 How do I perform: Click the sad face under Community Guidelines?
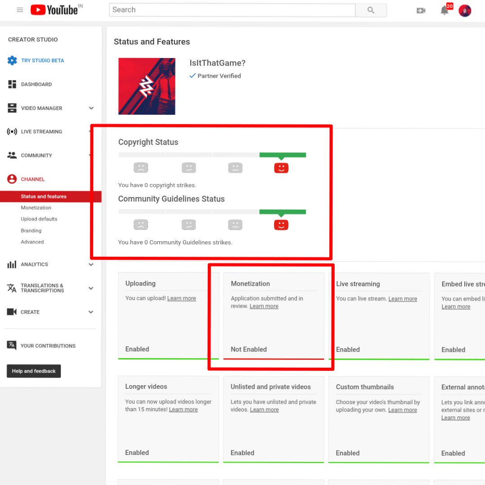pos(141,225)
